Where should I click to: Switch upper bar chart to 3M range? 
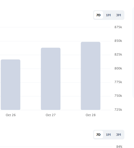pos(118,15)
